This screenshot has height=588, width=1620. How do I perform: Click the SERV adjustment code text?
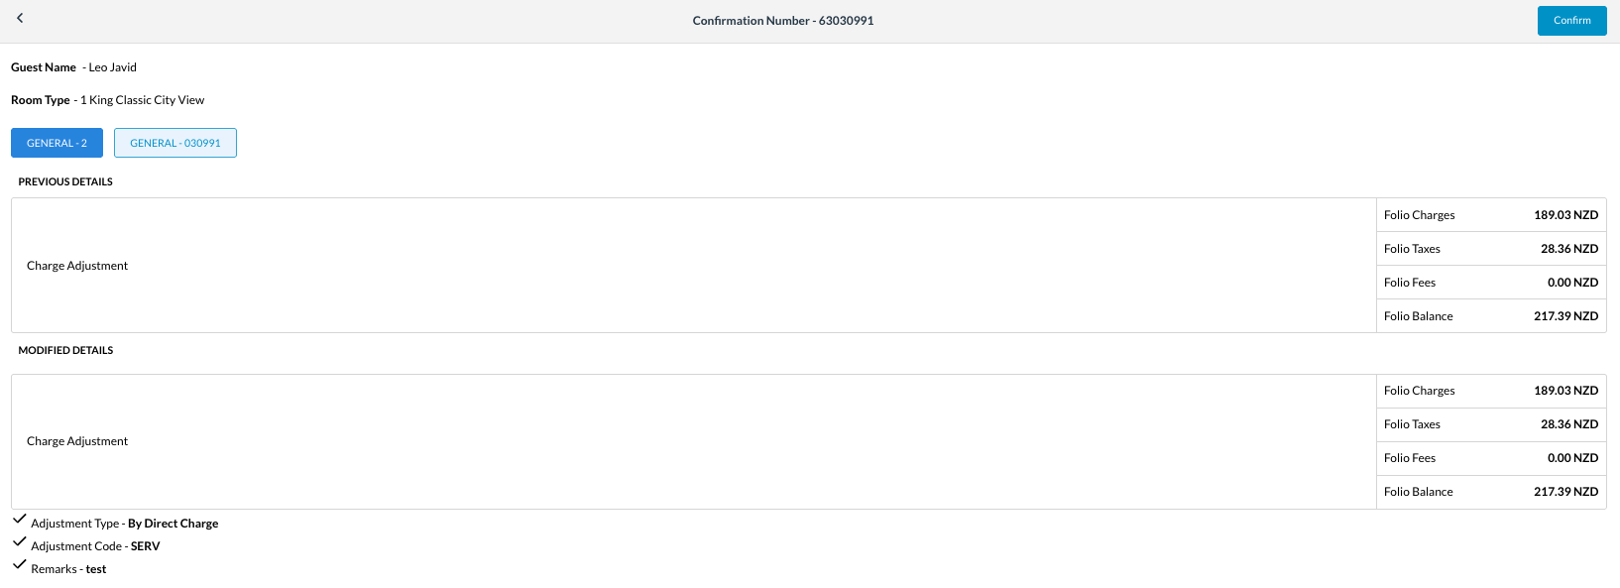(x=145, y=546)
